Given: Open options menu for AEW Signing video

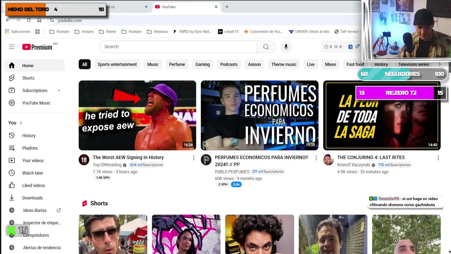Looking at the screenshot, I should tap(193, 158).
